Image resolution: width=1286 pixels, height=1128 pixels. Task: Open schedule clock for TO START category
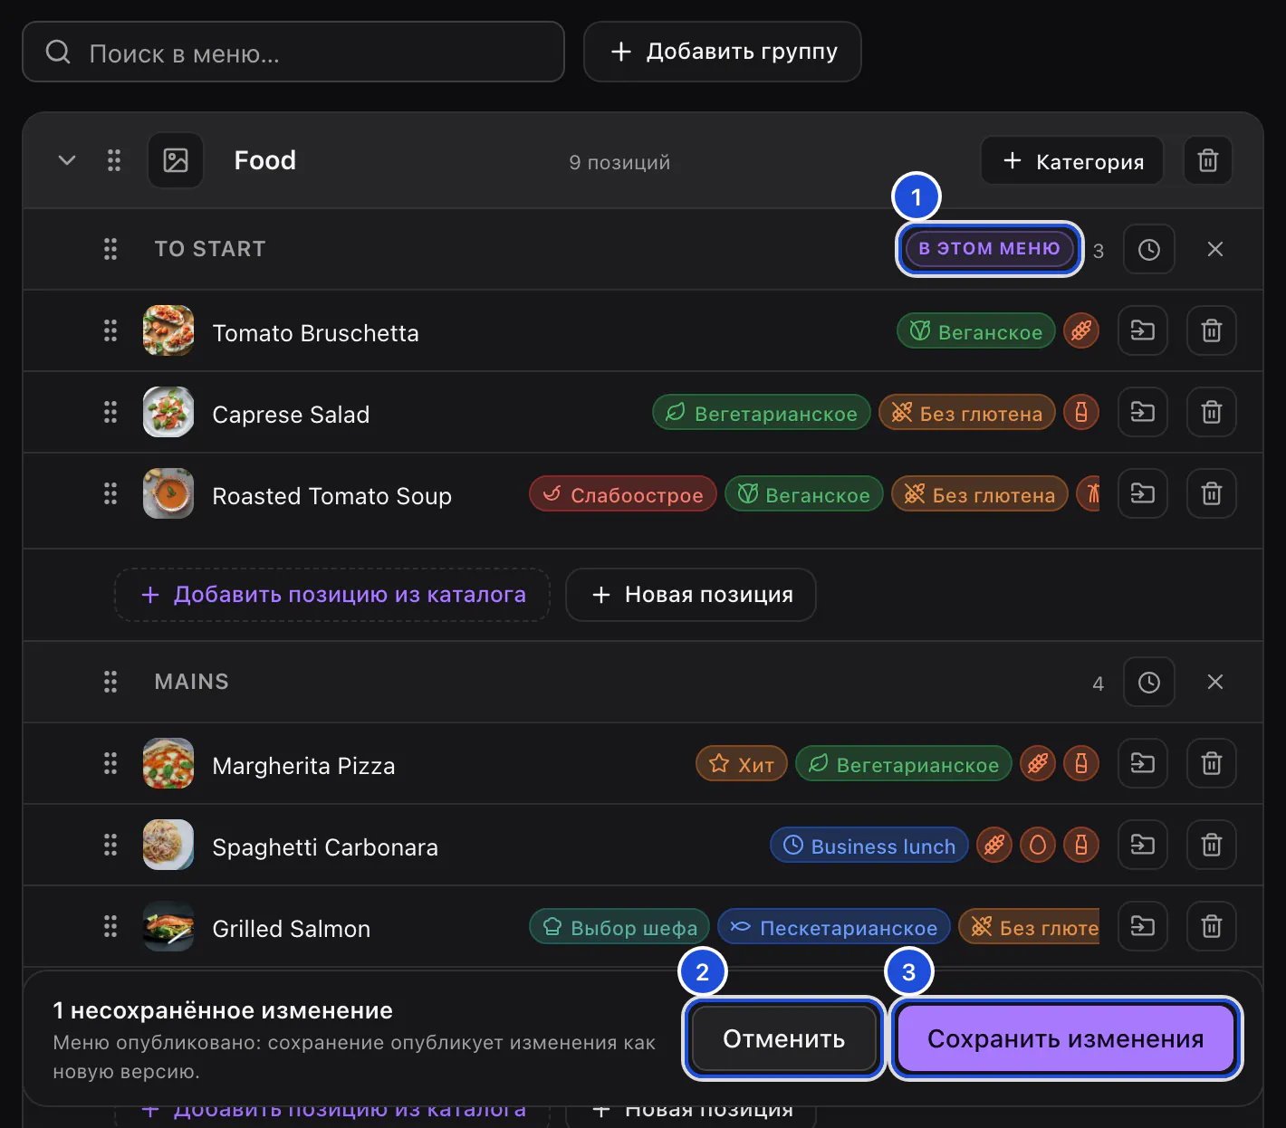tap(1149, 250)
